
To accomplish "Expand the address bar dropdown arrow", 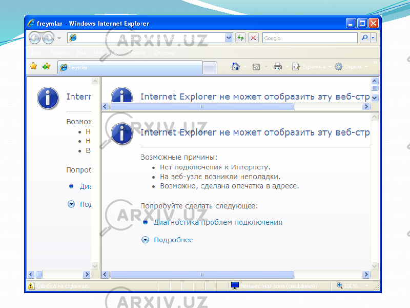I will tap(229, 37).
